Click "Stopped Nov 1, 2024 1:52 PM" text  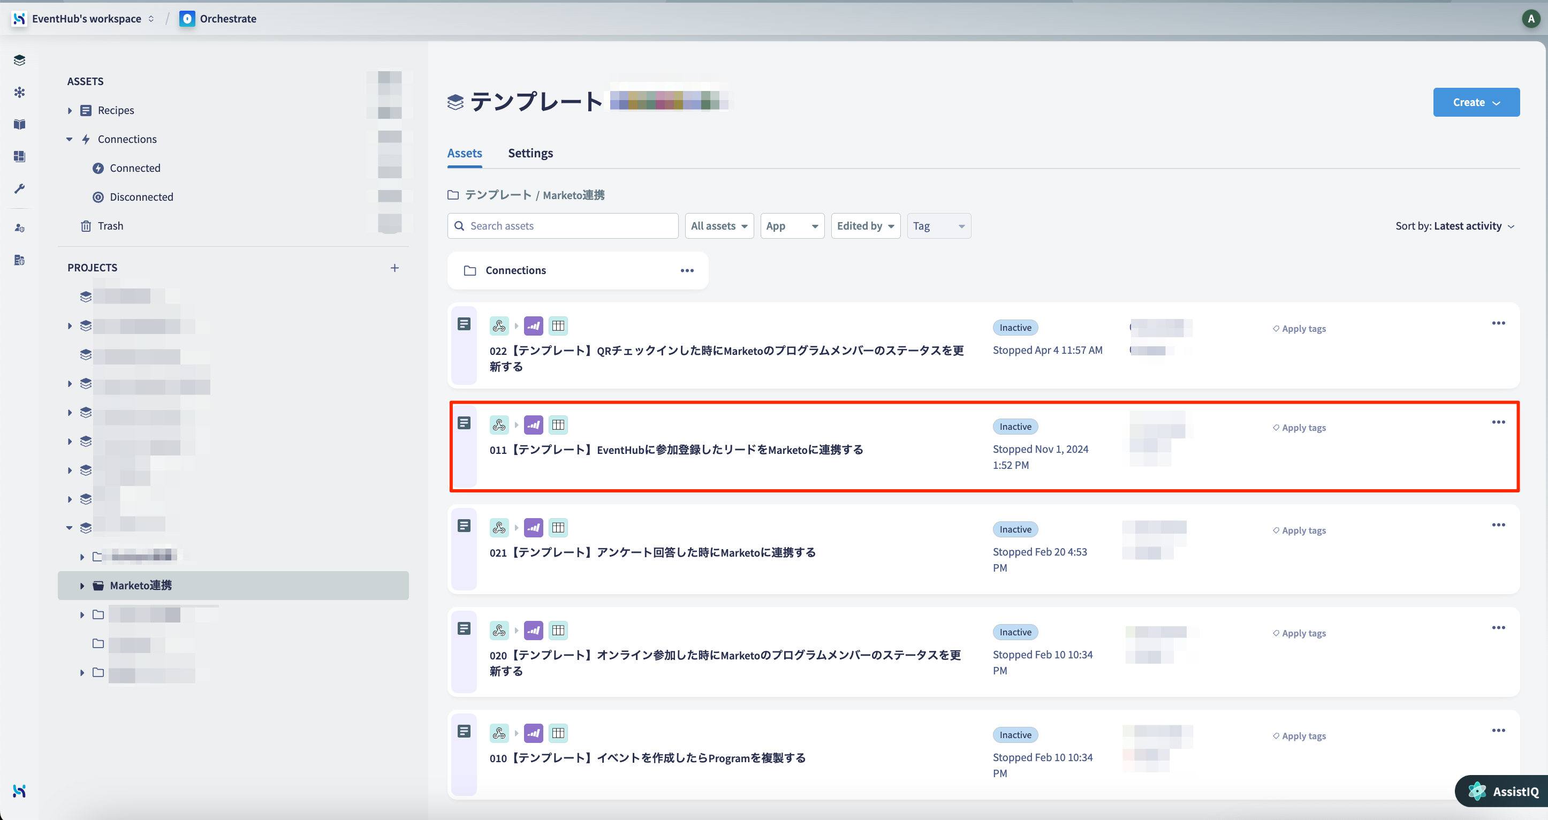pyautogui.click(x=1040, y=457)
